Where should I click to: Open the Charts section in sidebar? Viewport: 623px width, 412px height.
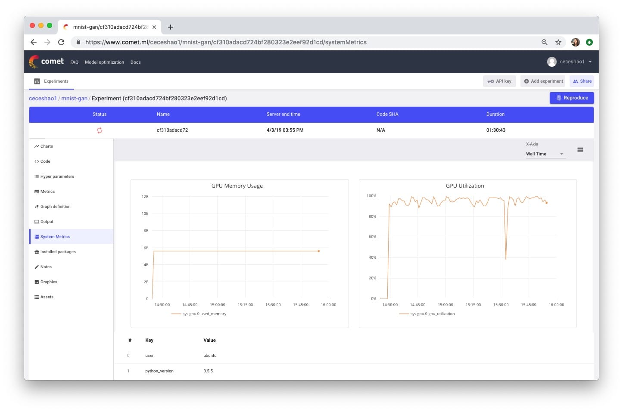pyautogui.click(x=47, y=146)
